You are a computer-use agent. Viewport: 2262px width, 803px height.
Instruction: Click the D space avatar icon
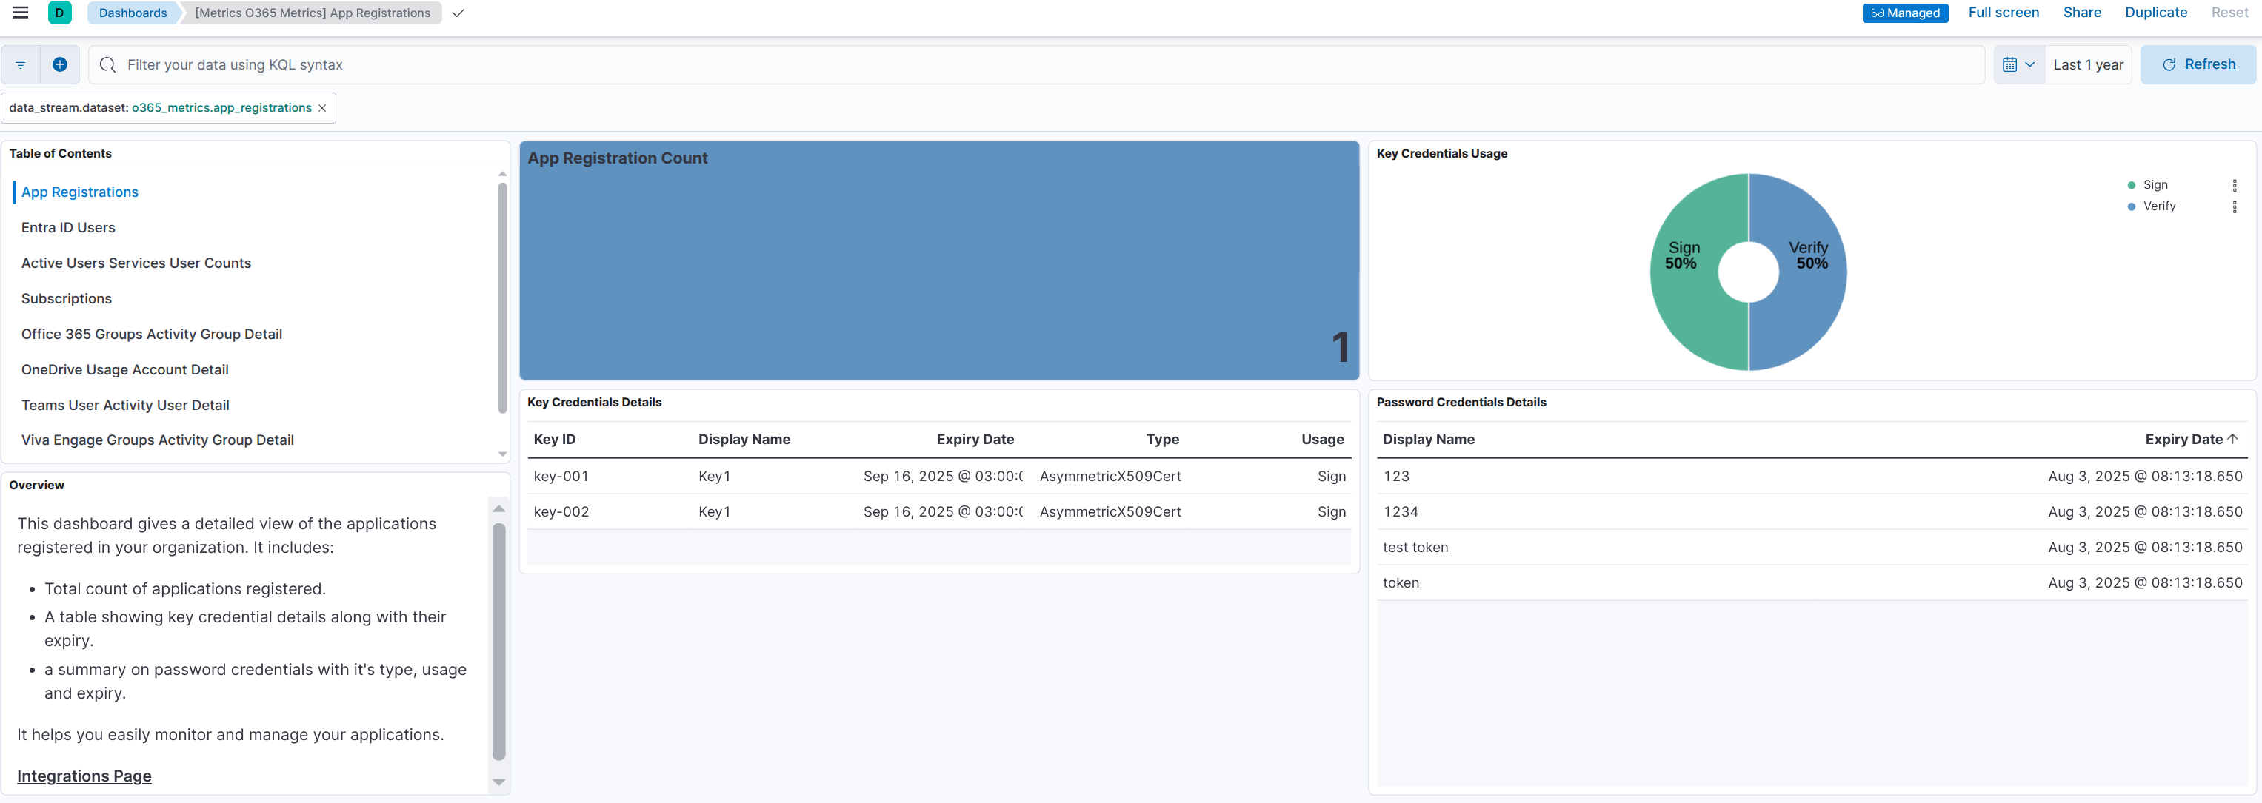(59, 13)
